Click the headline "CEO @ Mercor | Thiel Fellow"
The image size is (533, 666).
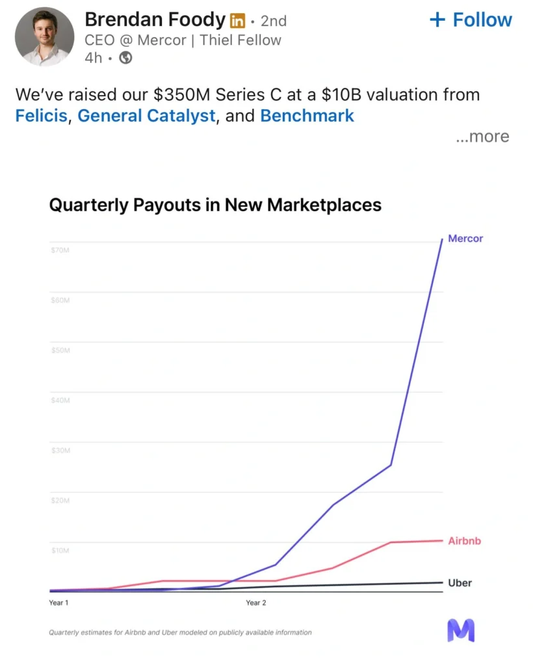[x=183, y=40]
